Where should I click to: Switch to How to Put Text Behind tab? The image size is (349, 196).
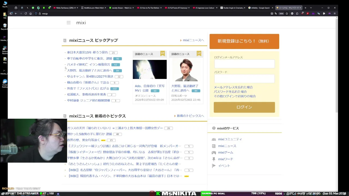[x=149, y=8]
